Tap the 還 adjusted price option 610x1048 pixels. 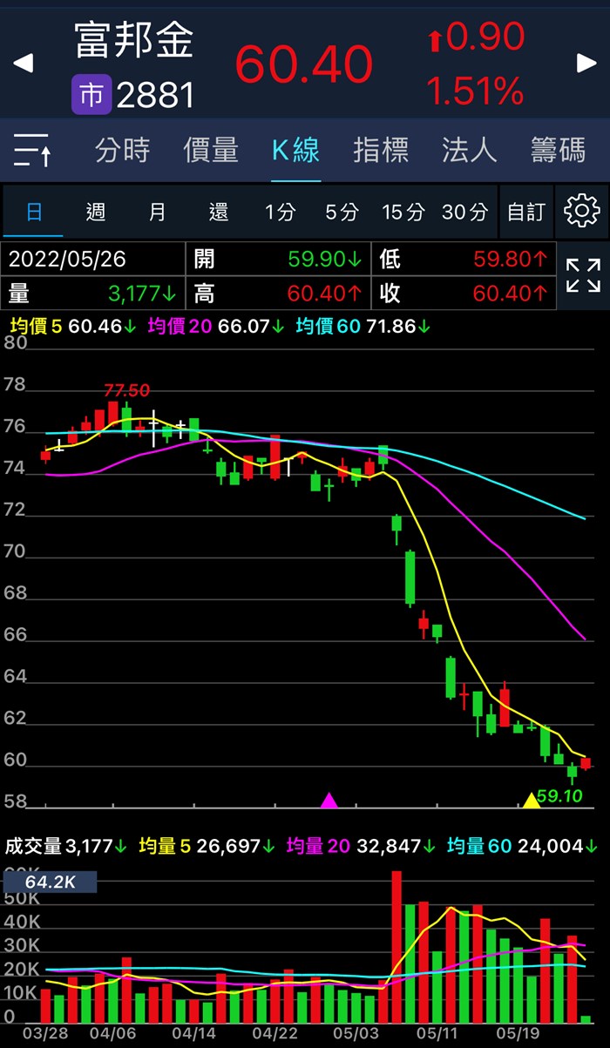(x=219, y=212)
